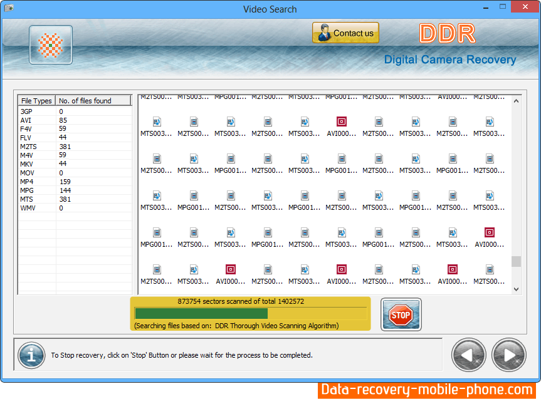Click the count 144 in the MPG row

tap(65, 190)
